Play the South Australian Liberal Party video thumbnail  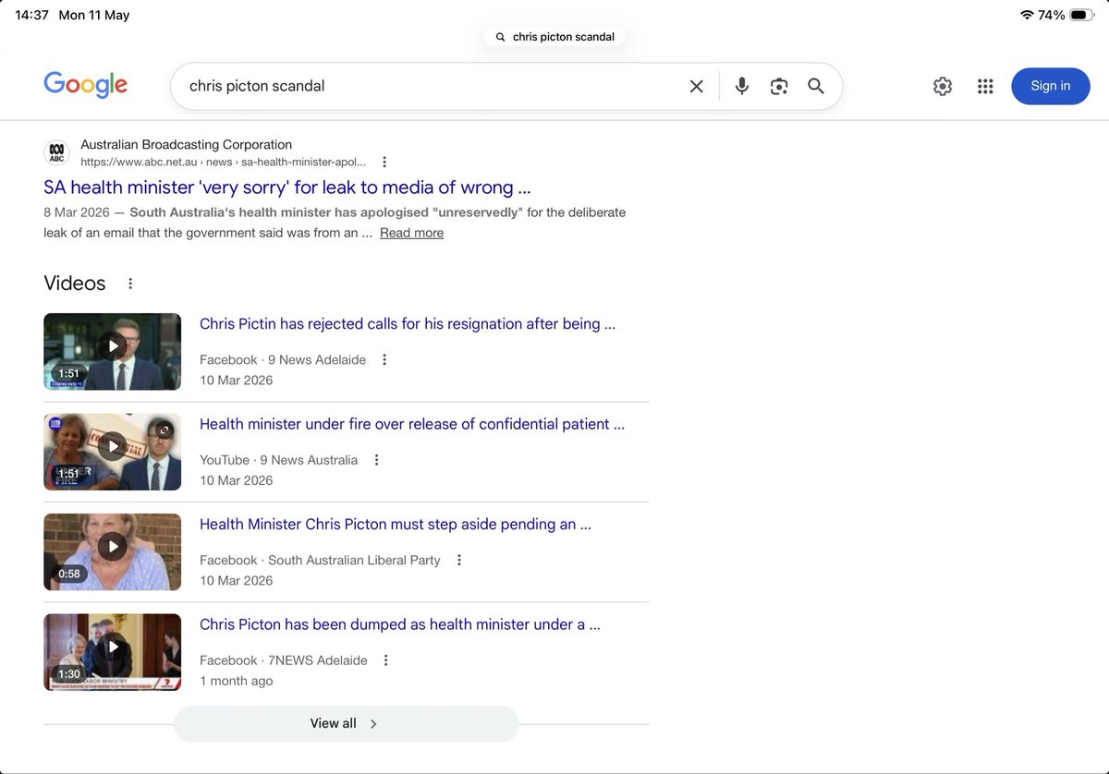(x=113, y=551)
